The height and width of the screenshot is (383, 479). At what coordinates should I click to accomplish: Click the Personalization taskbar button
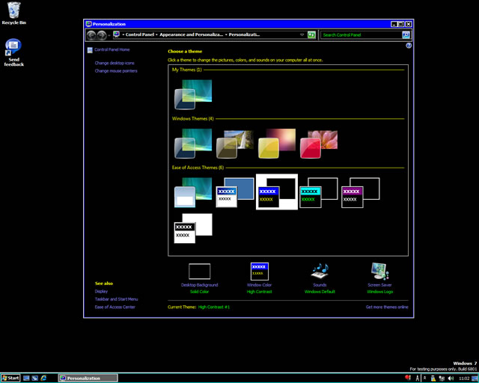click(88, 378)
